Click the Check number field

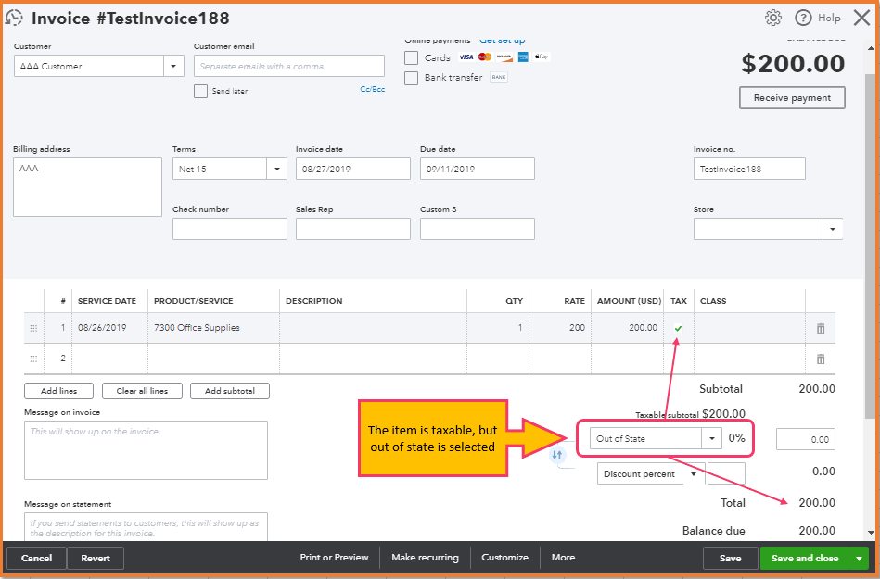tap(230, 229)
